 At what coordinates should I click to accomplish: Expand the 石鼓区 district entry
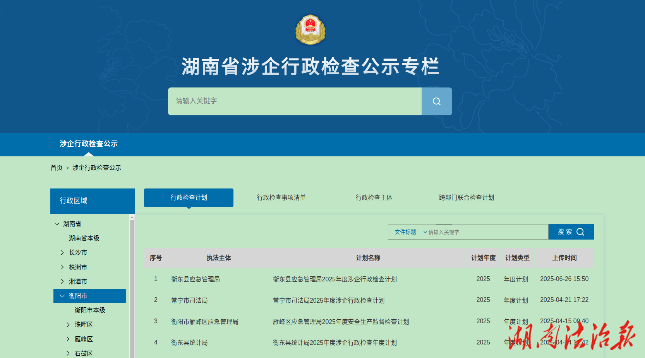pyautogui.click(x=69, y=353)
